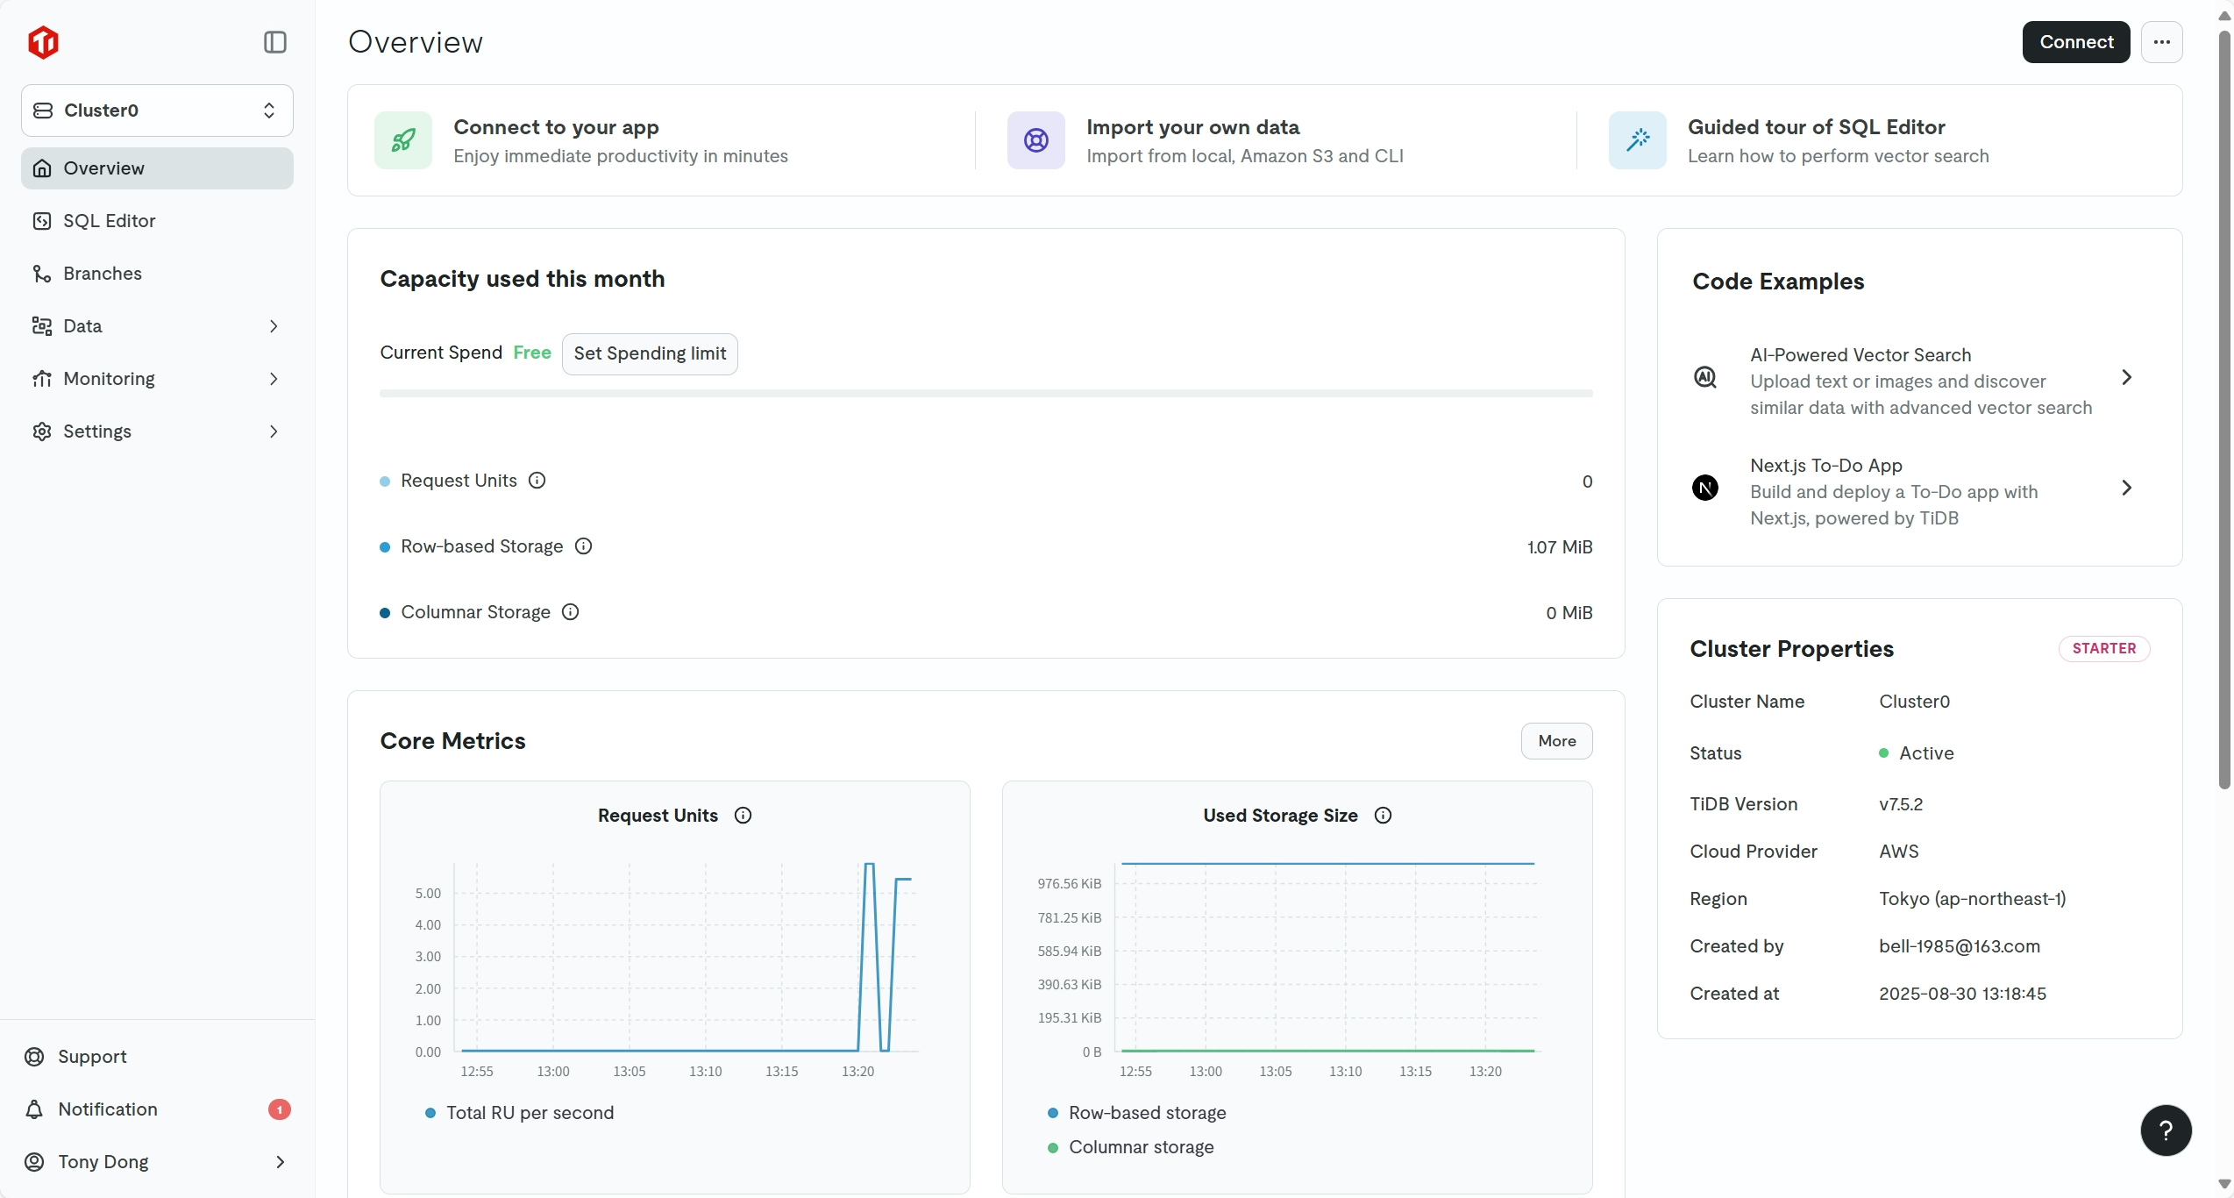Expand the Data menu
Screen dimensions: 2234x1198
click(157, 326)
